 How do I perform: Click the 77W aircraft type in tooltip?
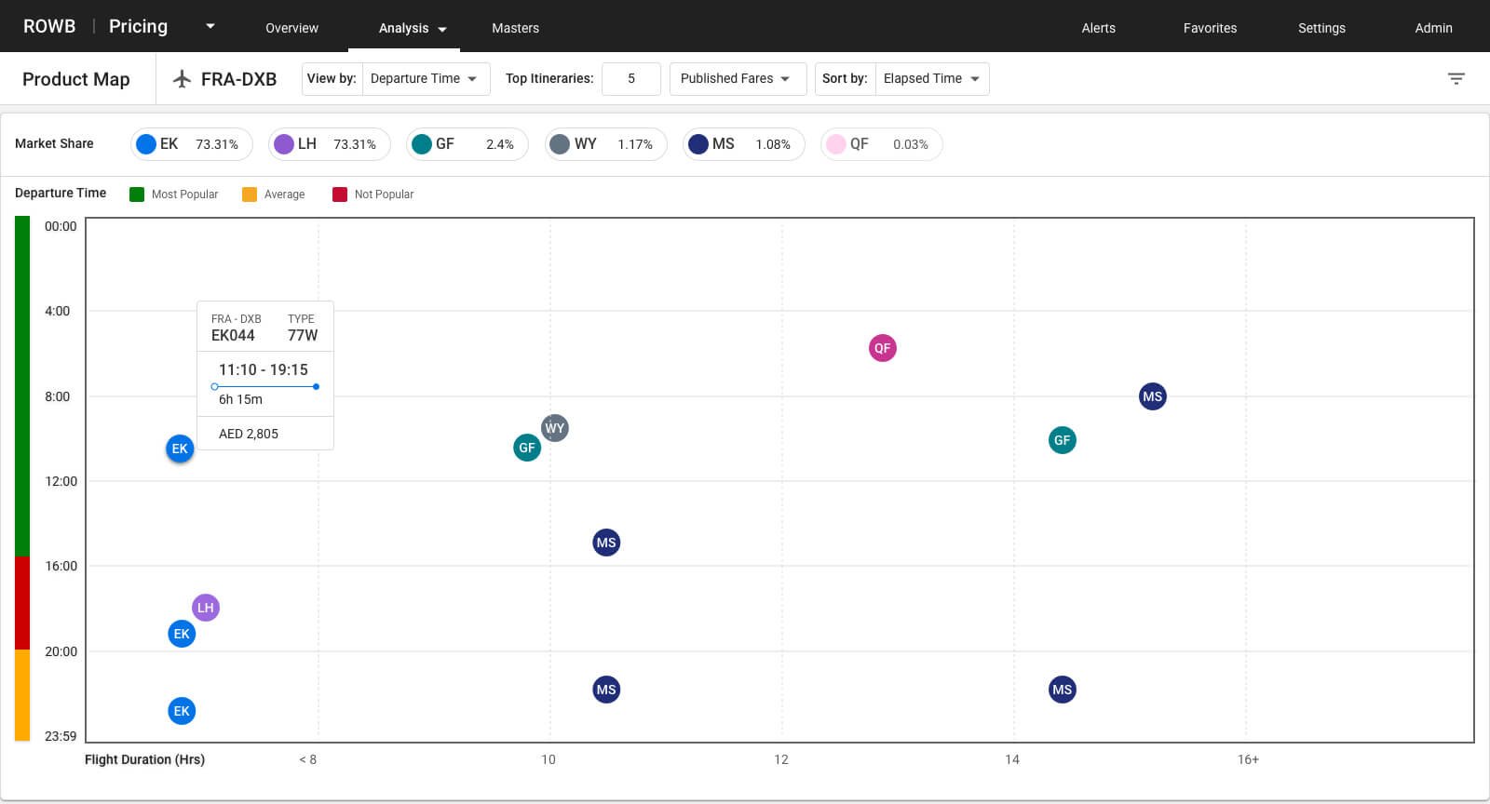[303, 336]
